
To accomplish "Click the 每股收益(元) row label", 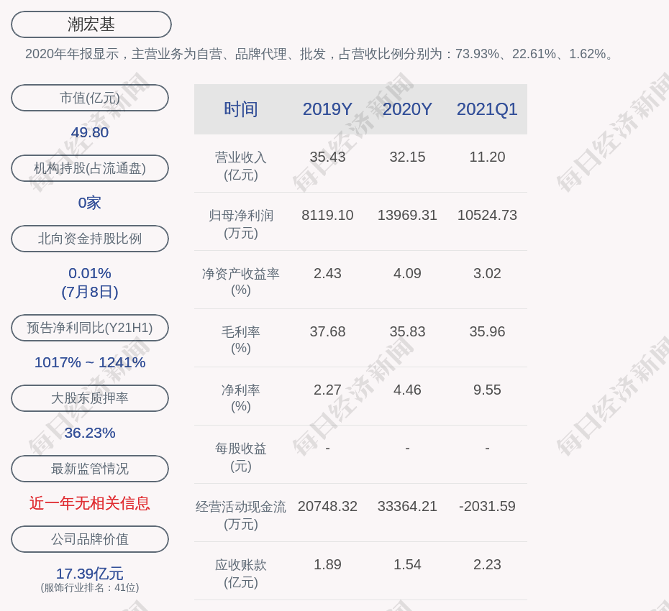I will 241,457.
